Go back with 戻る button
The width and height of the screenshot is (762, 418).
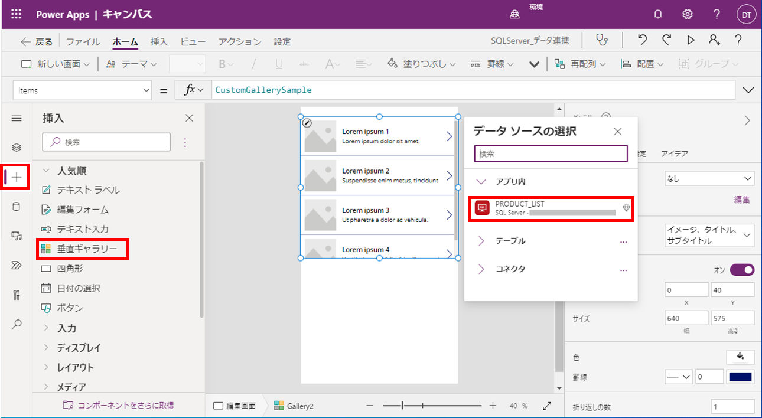[37, 41]
